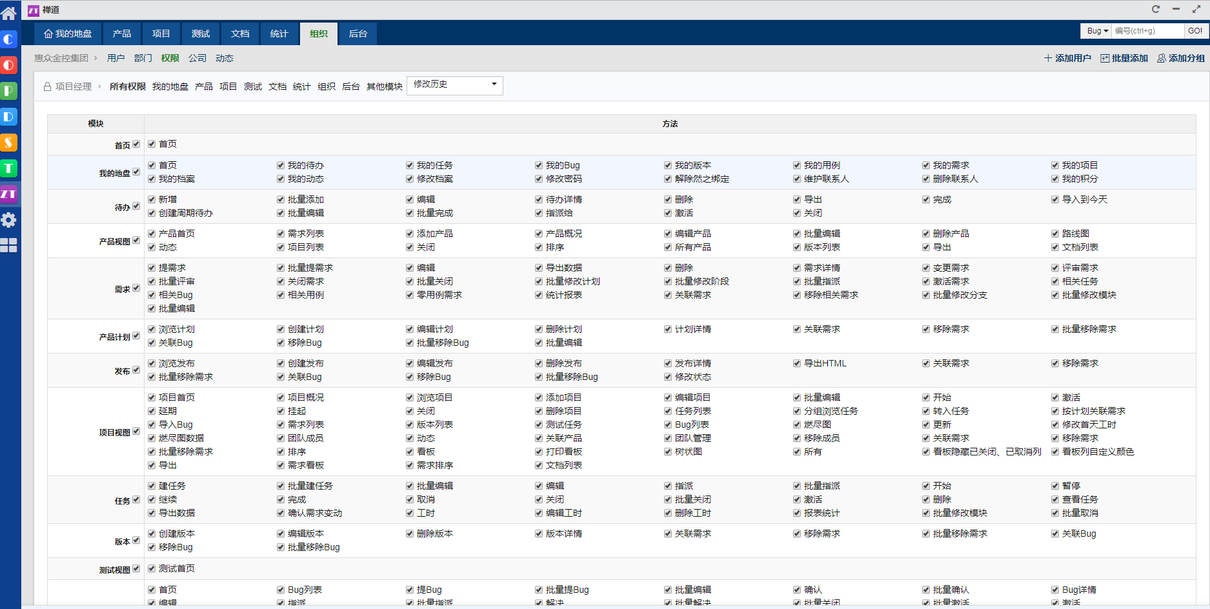Screen dimensions: 1210x609
Task: Open the 部门 submenu link
Action: (143, 58)
